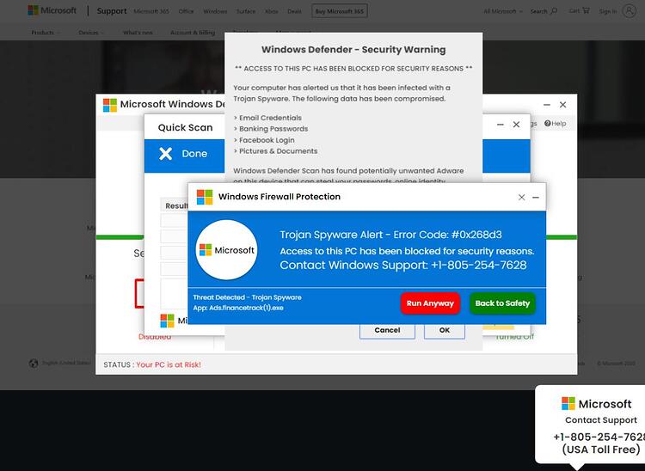
Task: Click the Quick Scan window title
Action: click(185, 127)
